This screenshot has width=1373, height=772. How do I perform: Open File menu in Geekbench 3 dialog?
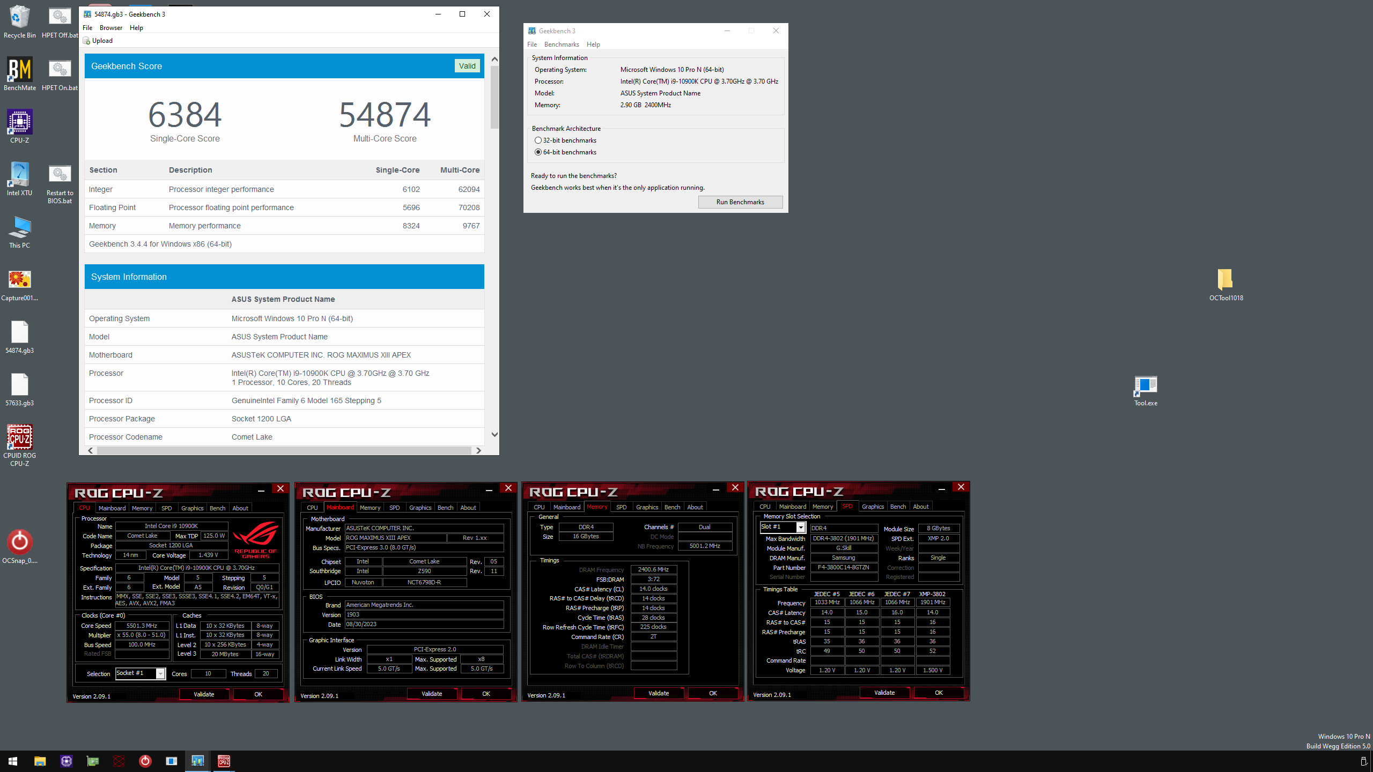click(x=532, y=44)
